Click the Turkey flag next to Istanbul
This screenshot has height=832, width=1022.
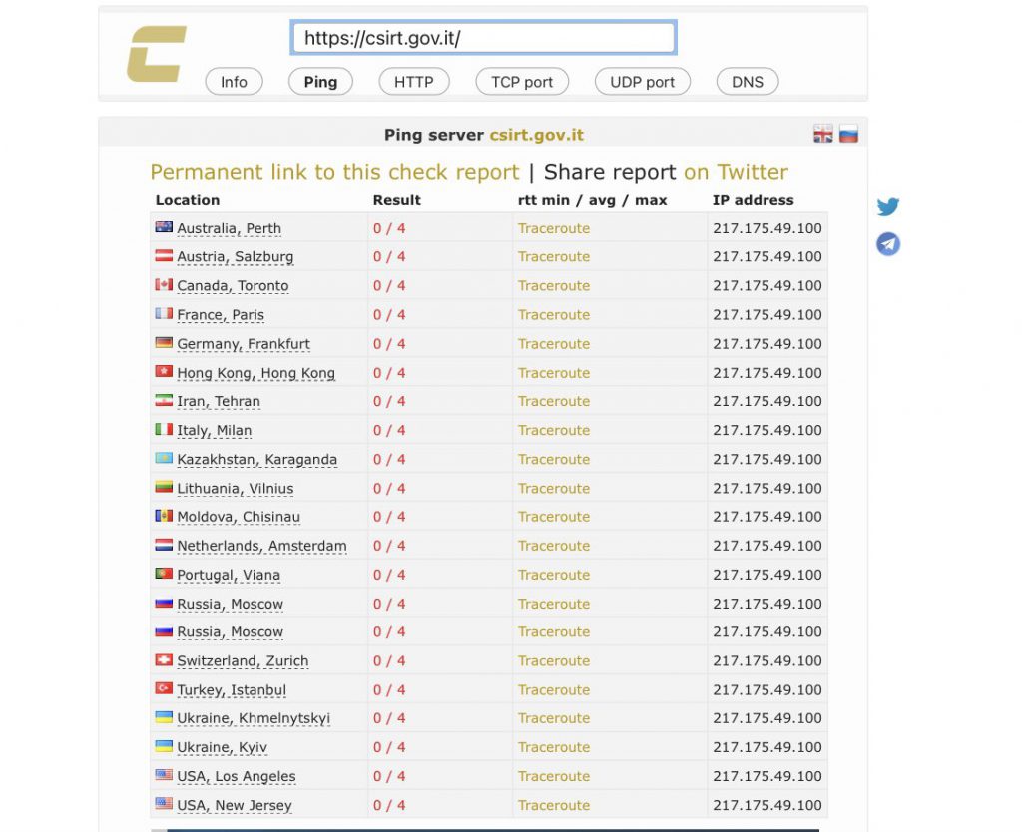click(x=164, y=688)
